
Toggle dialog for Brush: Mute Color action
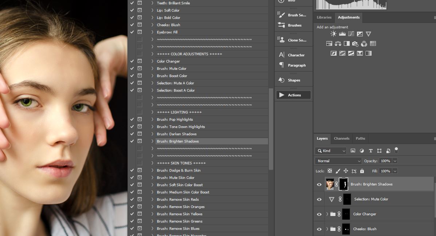(x=140, y=68)
